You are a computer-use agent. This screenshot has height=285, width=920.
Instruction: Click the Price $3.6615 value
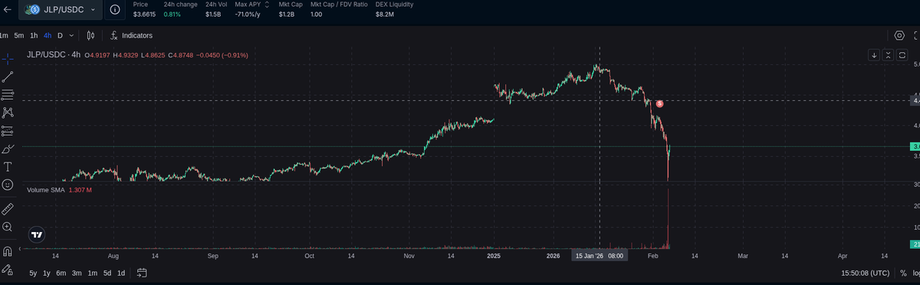[x=143, y=15]
